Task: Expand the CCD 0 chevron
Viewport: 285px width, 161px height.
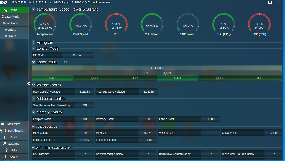Action: [152, 68]
